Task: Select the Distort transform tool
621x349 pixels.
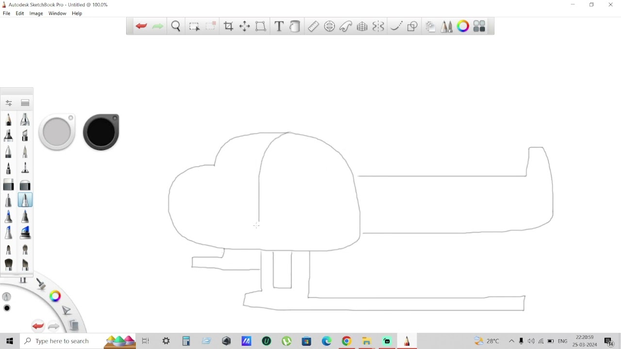Action: pos(261,26)
